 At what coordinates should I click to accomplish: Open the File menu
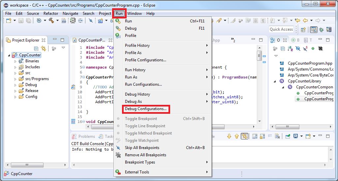[8, 14]
